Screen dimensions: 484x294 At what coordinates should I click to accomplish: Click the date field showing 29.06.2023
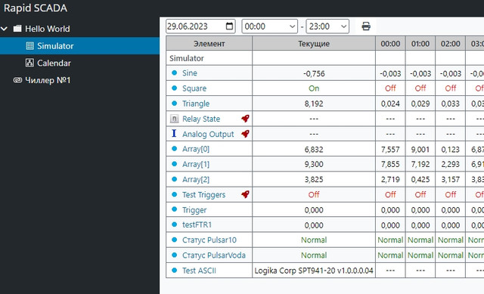tap(200, 26)
